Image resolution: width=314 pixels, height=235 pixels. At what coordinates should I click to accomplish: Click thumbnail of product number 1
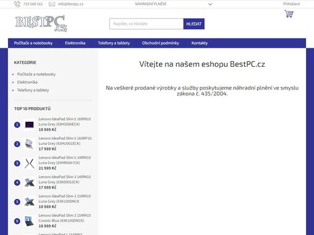click(x=29, y=124)
